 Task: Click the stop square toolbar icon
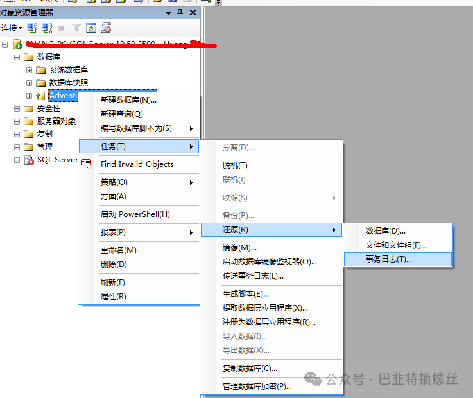62,28
